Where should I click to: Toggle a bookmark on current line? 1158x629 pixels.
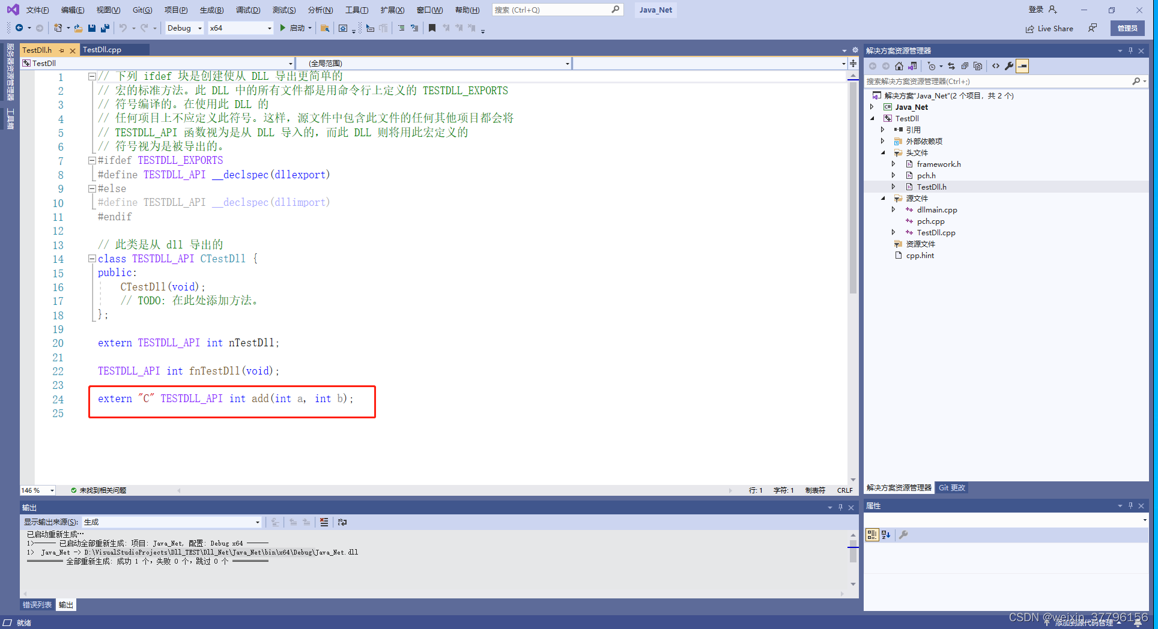[x=432, y=28]
